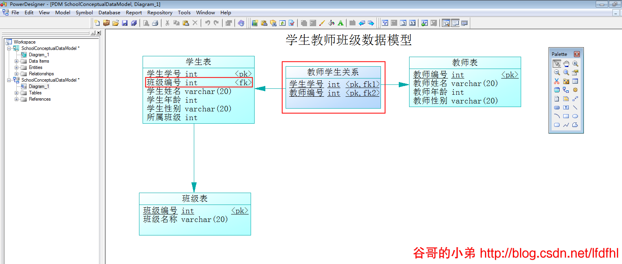Image resolution: width=622 pixels, height=264 pixels.
Task: Select the Table tool in the Palette
Action: [x=575, y=80]
